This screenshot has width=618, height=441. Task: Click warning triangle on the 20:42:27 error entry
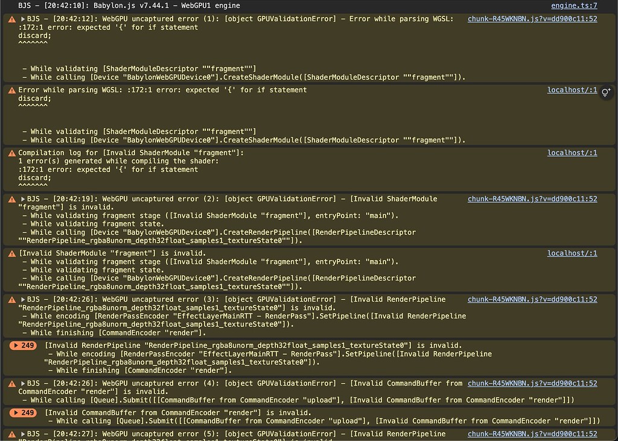11,433
